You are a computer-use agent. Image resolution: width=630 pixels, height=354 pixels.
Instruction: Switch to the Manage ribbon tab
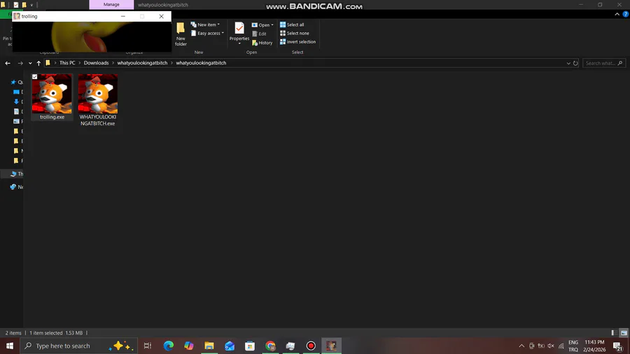tap(111, 4)
